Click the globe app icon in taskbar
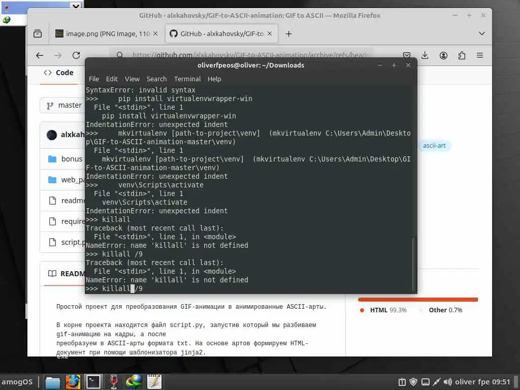The height and width of the screenshot is (390, 520). tap(134, 382)
